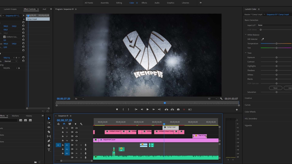Select the Track Select Forward tool
This screenshot has height=164, width=292.
(49, 123)
